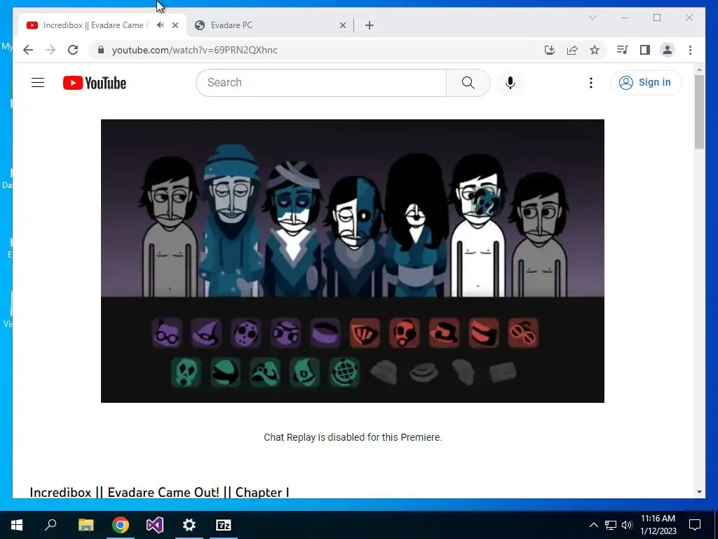
Task: Close the Evadare PC tab
Action: point(342,25)
